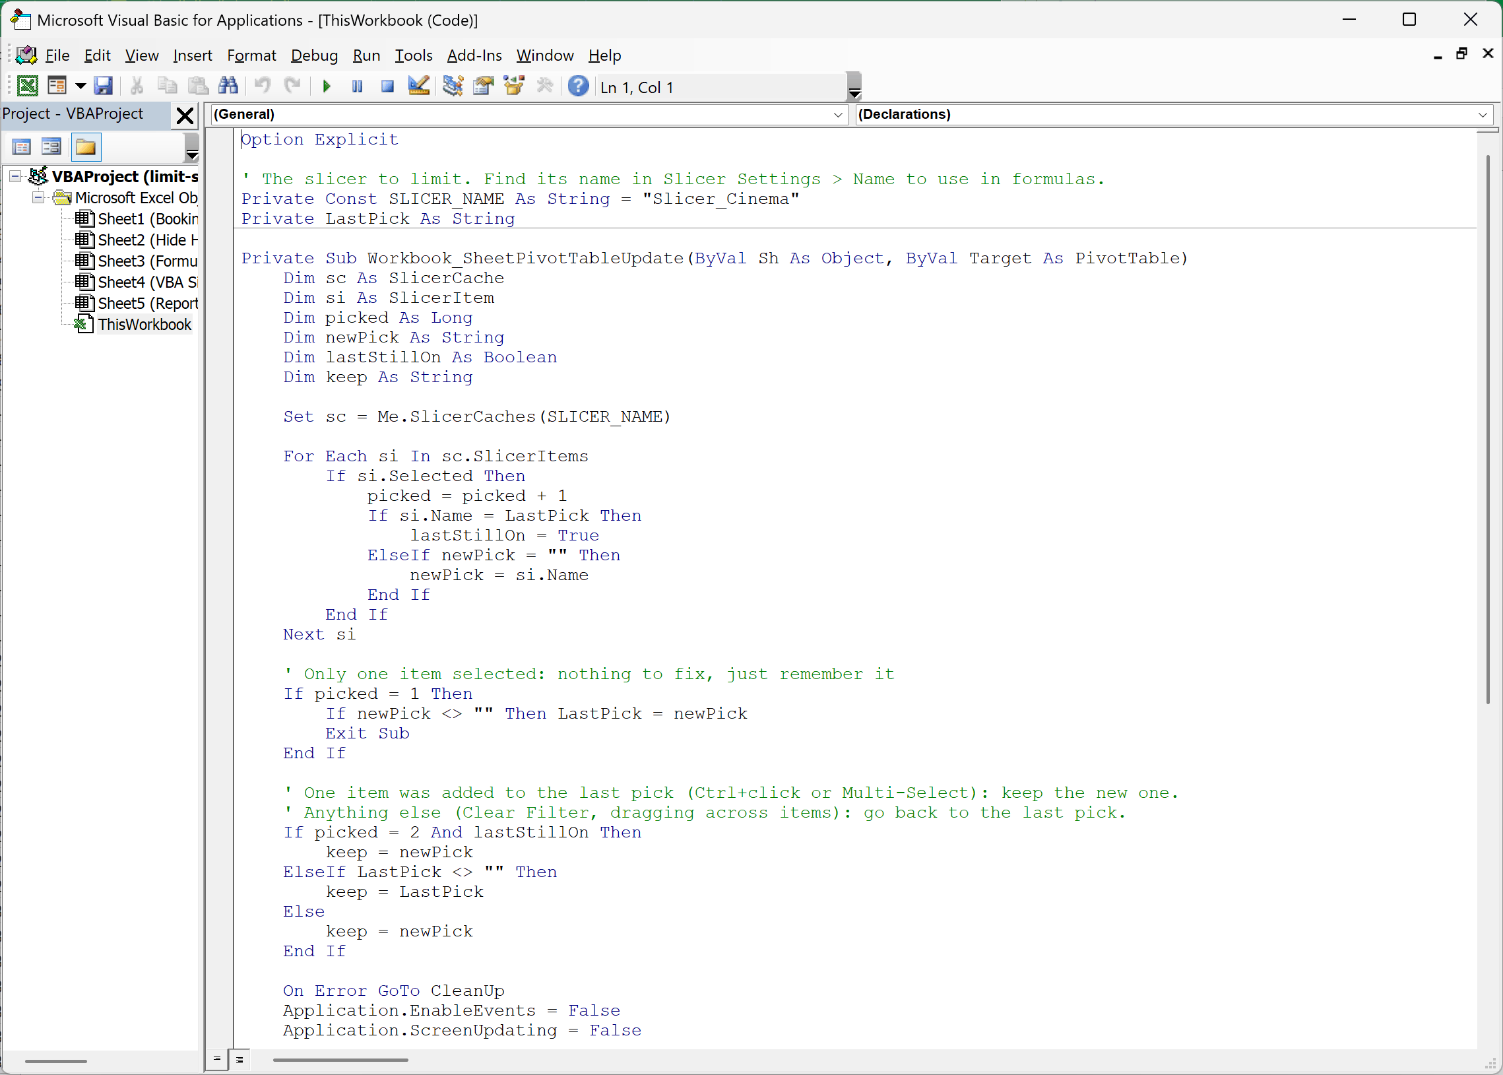Click View Object icon in Project pane

click(x=51, y=147)
